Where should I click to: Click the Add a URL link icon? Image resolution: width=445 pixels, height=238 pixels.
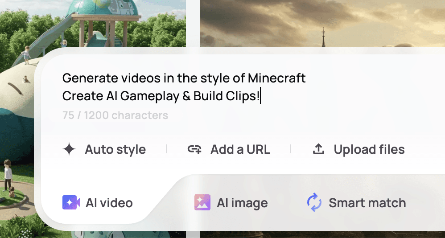pos(194,149)
